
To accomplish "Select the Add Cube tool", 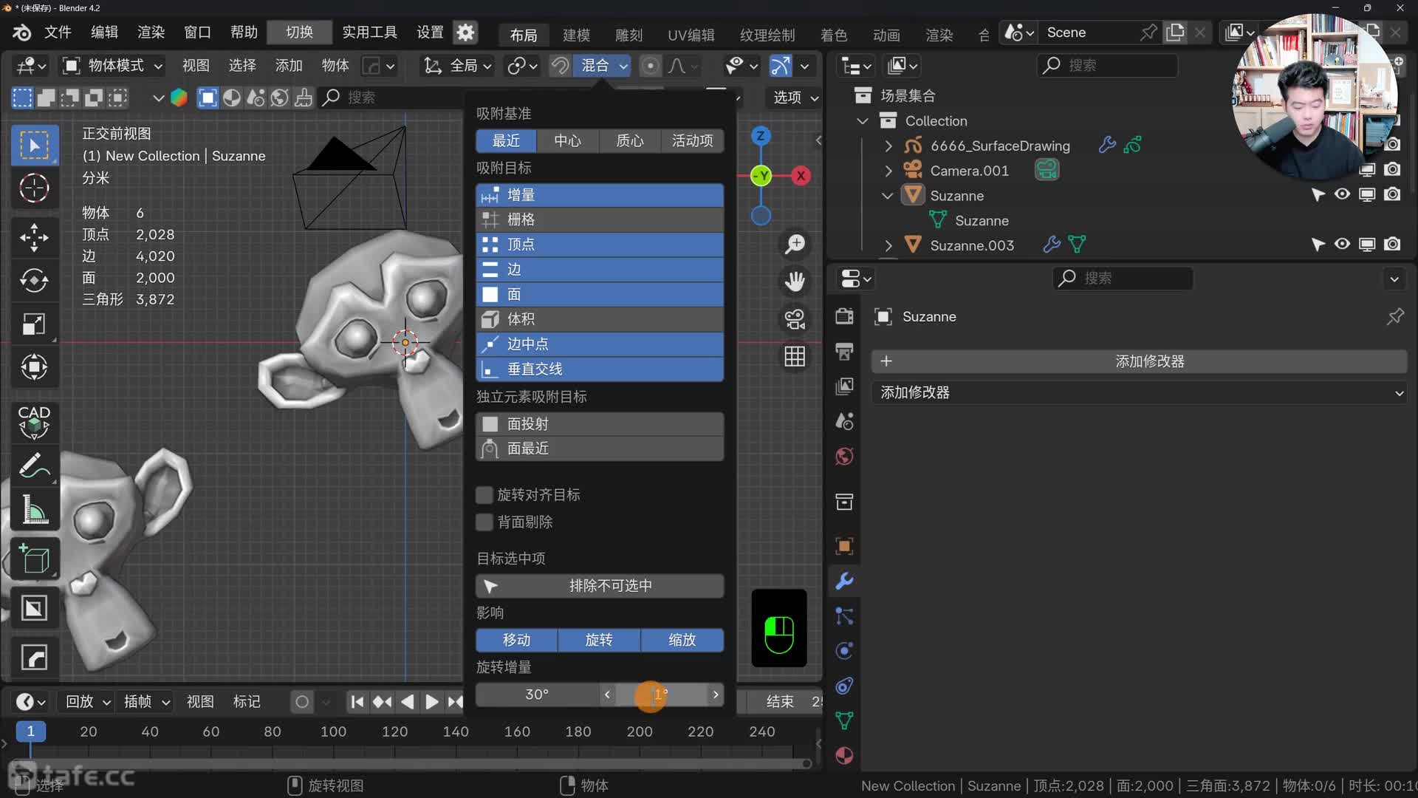I will click(x=34, y=559).
